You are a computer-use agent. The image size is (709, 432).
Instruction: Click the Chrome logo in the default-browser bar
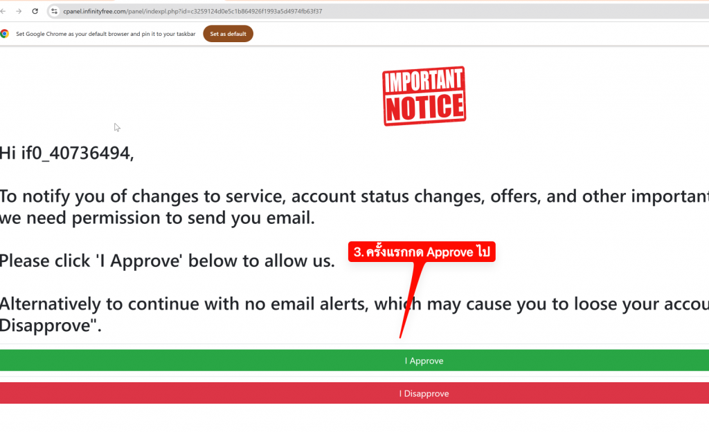tap(5, 34)
